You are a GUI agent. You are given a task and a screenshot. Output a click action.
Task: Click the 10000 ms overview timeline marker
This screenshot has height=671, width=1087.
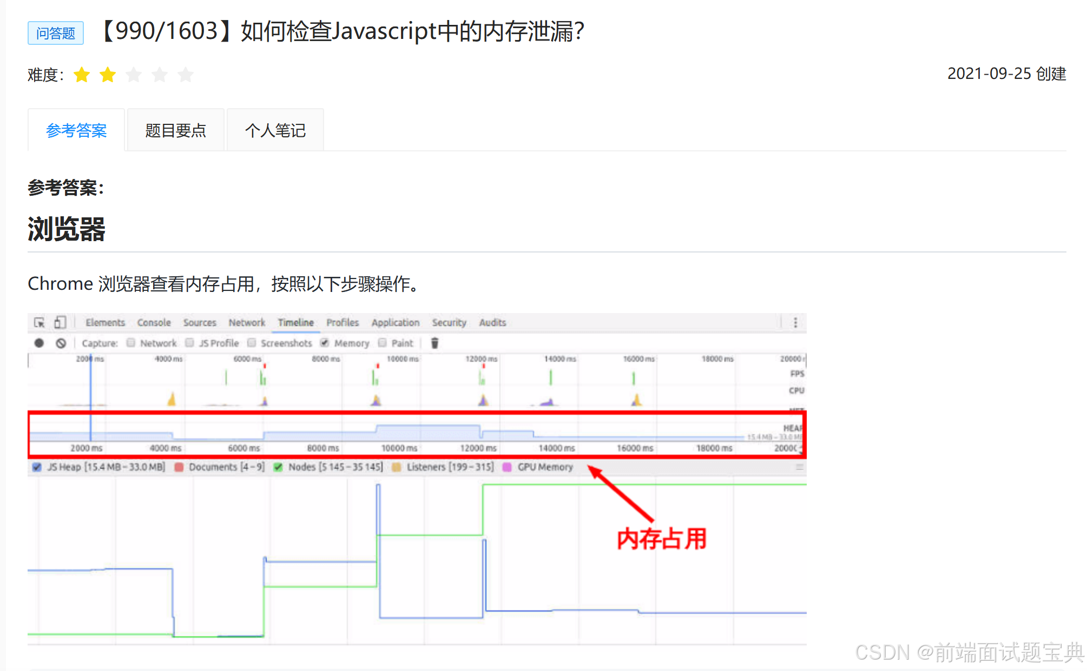(x=403, y=359)
